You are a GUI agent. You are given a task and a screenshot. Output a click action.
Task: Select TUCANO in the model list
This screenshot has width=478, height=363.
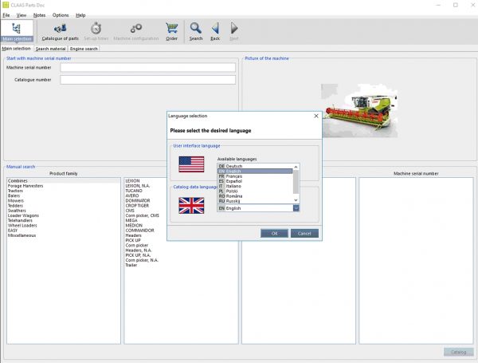click(x=134, y=191)
